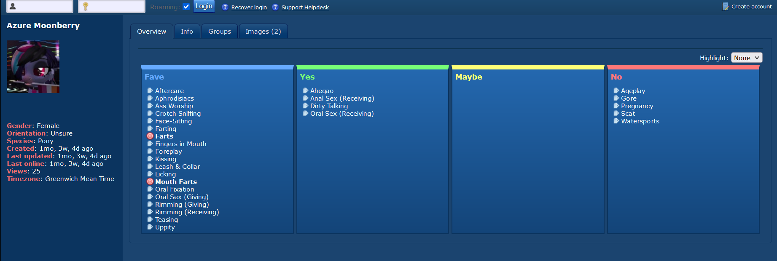Click the arrow icon beside Oral Fixation

click(x=150, y=189)
